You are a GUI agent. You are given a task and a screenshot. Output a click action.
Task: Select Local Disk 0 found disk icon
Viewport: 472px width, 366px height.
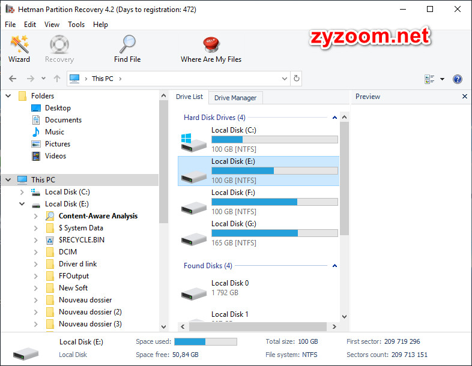coord(193,293)
